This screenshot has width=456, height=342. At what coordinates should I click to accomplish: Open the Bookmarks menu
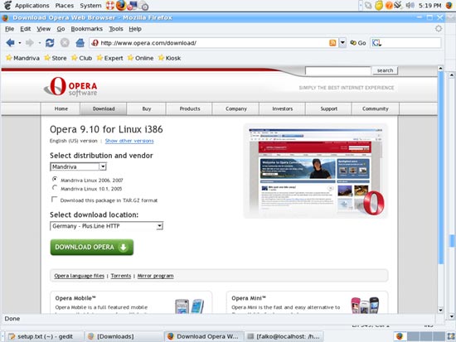[x=87, y=29]
